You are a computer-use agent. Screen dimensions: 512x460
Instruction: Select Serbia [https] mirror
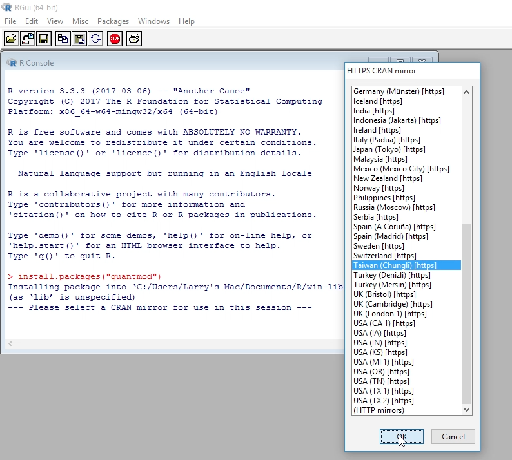(x=406, y=217)
